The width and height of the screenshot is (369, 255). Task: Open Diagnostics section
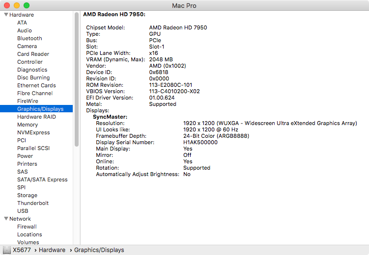(x=32, y=70)
